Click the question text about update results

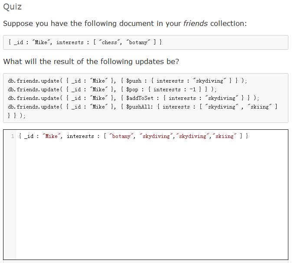pos(91,61)
